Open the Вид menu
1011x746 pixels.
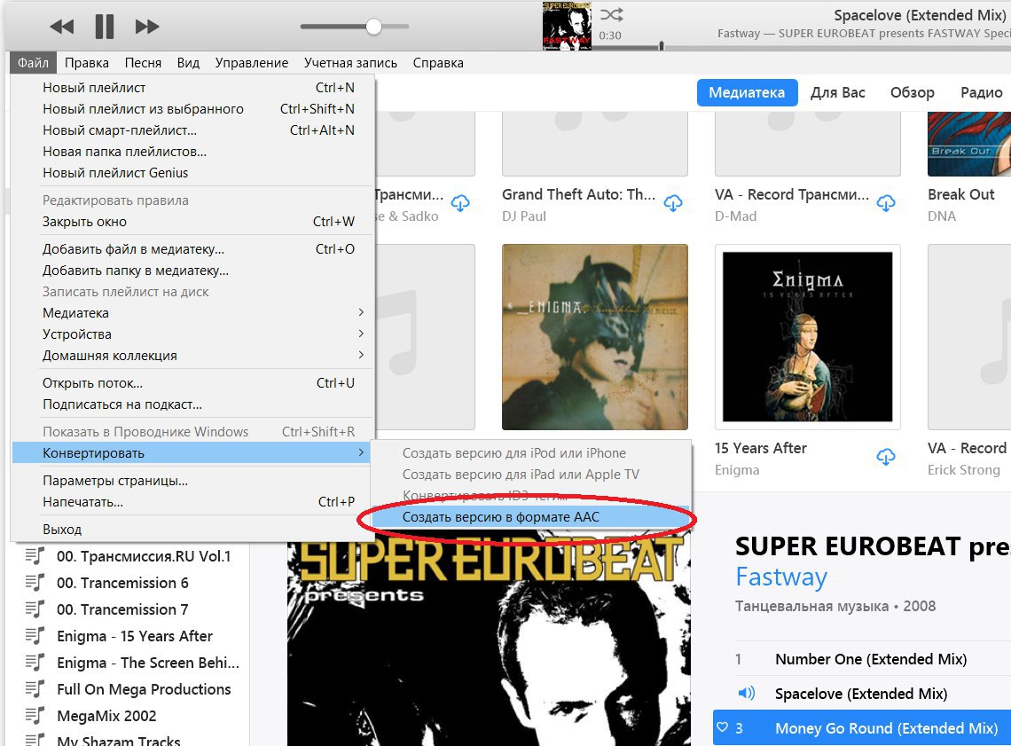pos(188,63)
